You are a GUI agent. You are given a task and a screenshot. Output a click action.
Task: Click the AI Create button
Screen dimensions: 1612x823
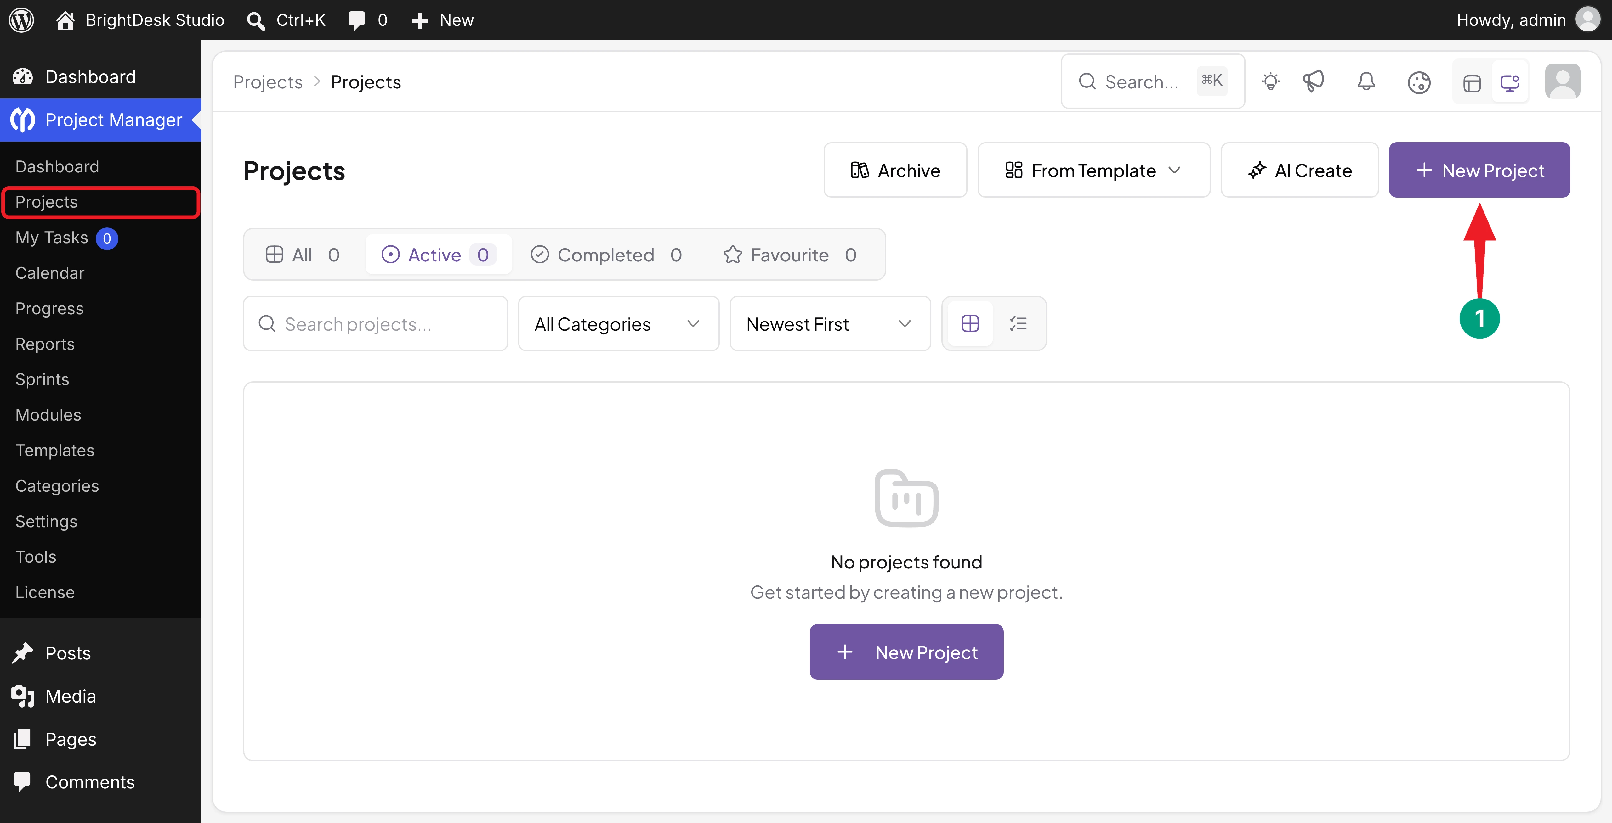(x=1300, y=170)
